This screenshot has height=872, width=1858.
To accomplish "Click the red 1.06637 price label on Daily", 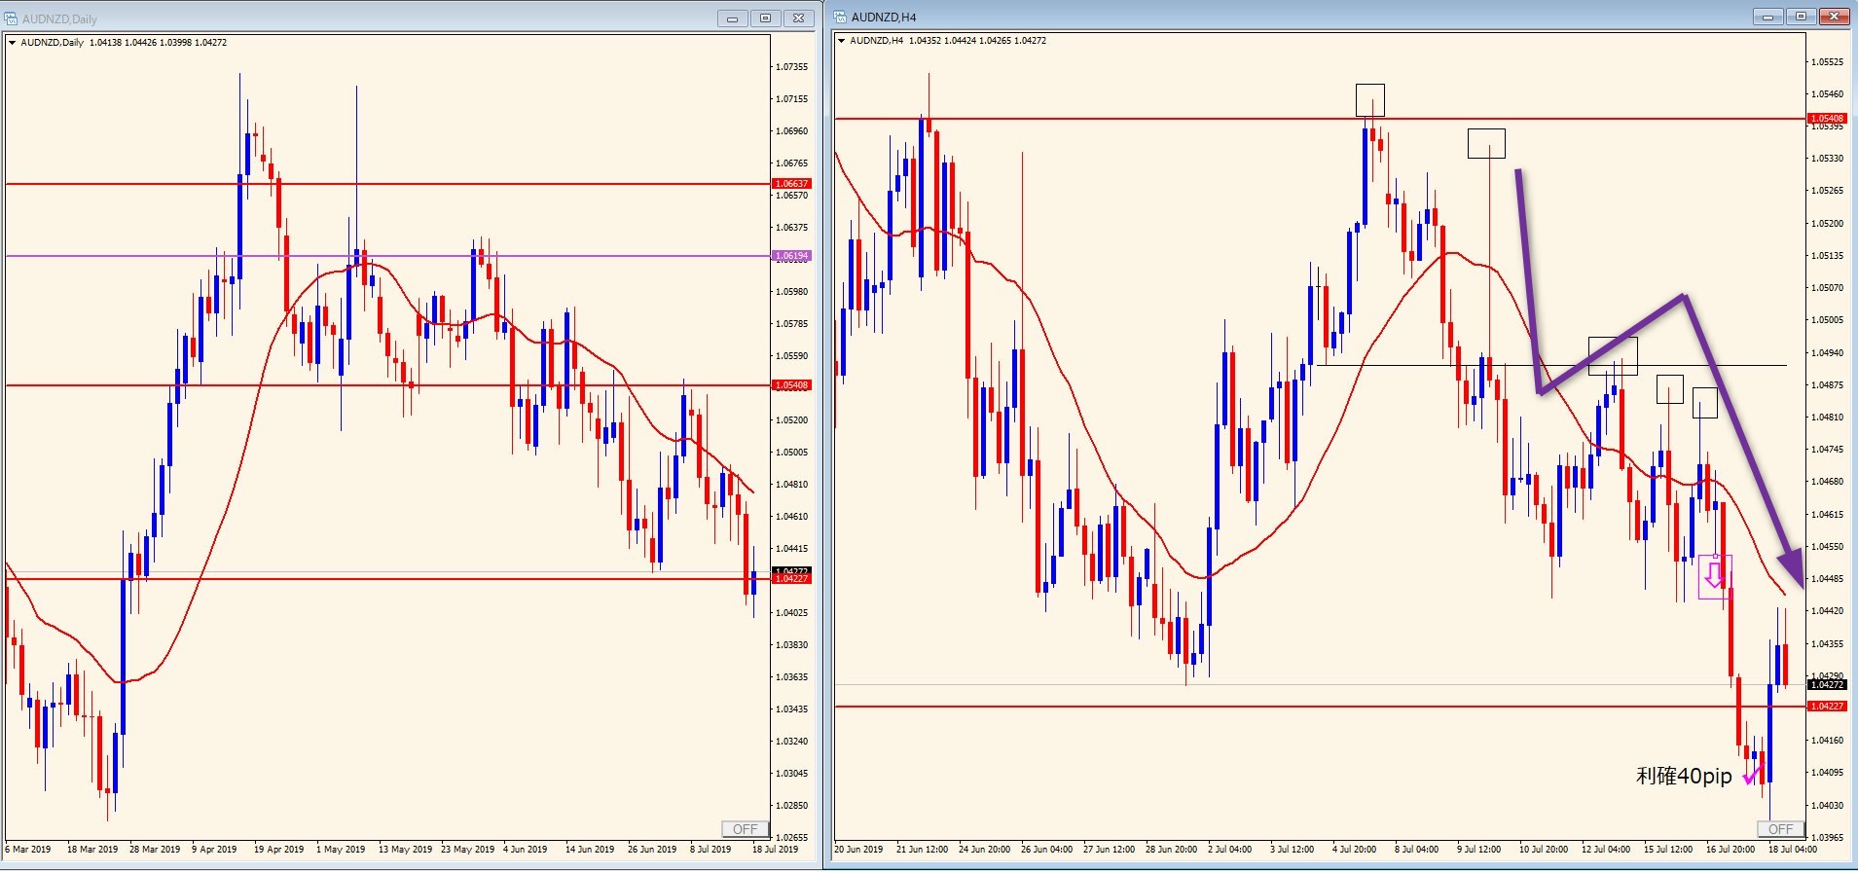I will coord(791,184).
